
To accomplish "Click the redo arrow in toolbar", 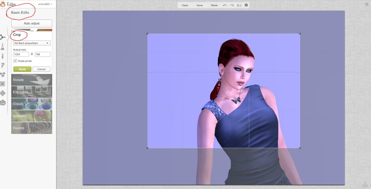I will pyautogui.click(x=232, y=5).
